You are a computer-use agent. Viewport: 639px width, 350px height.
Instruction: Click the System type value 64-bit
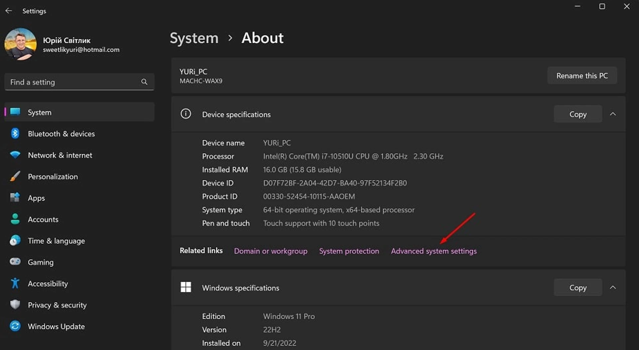[x=339, y=210]
